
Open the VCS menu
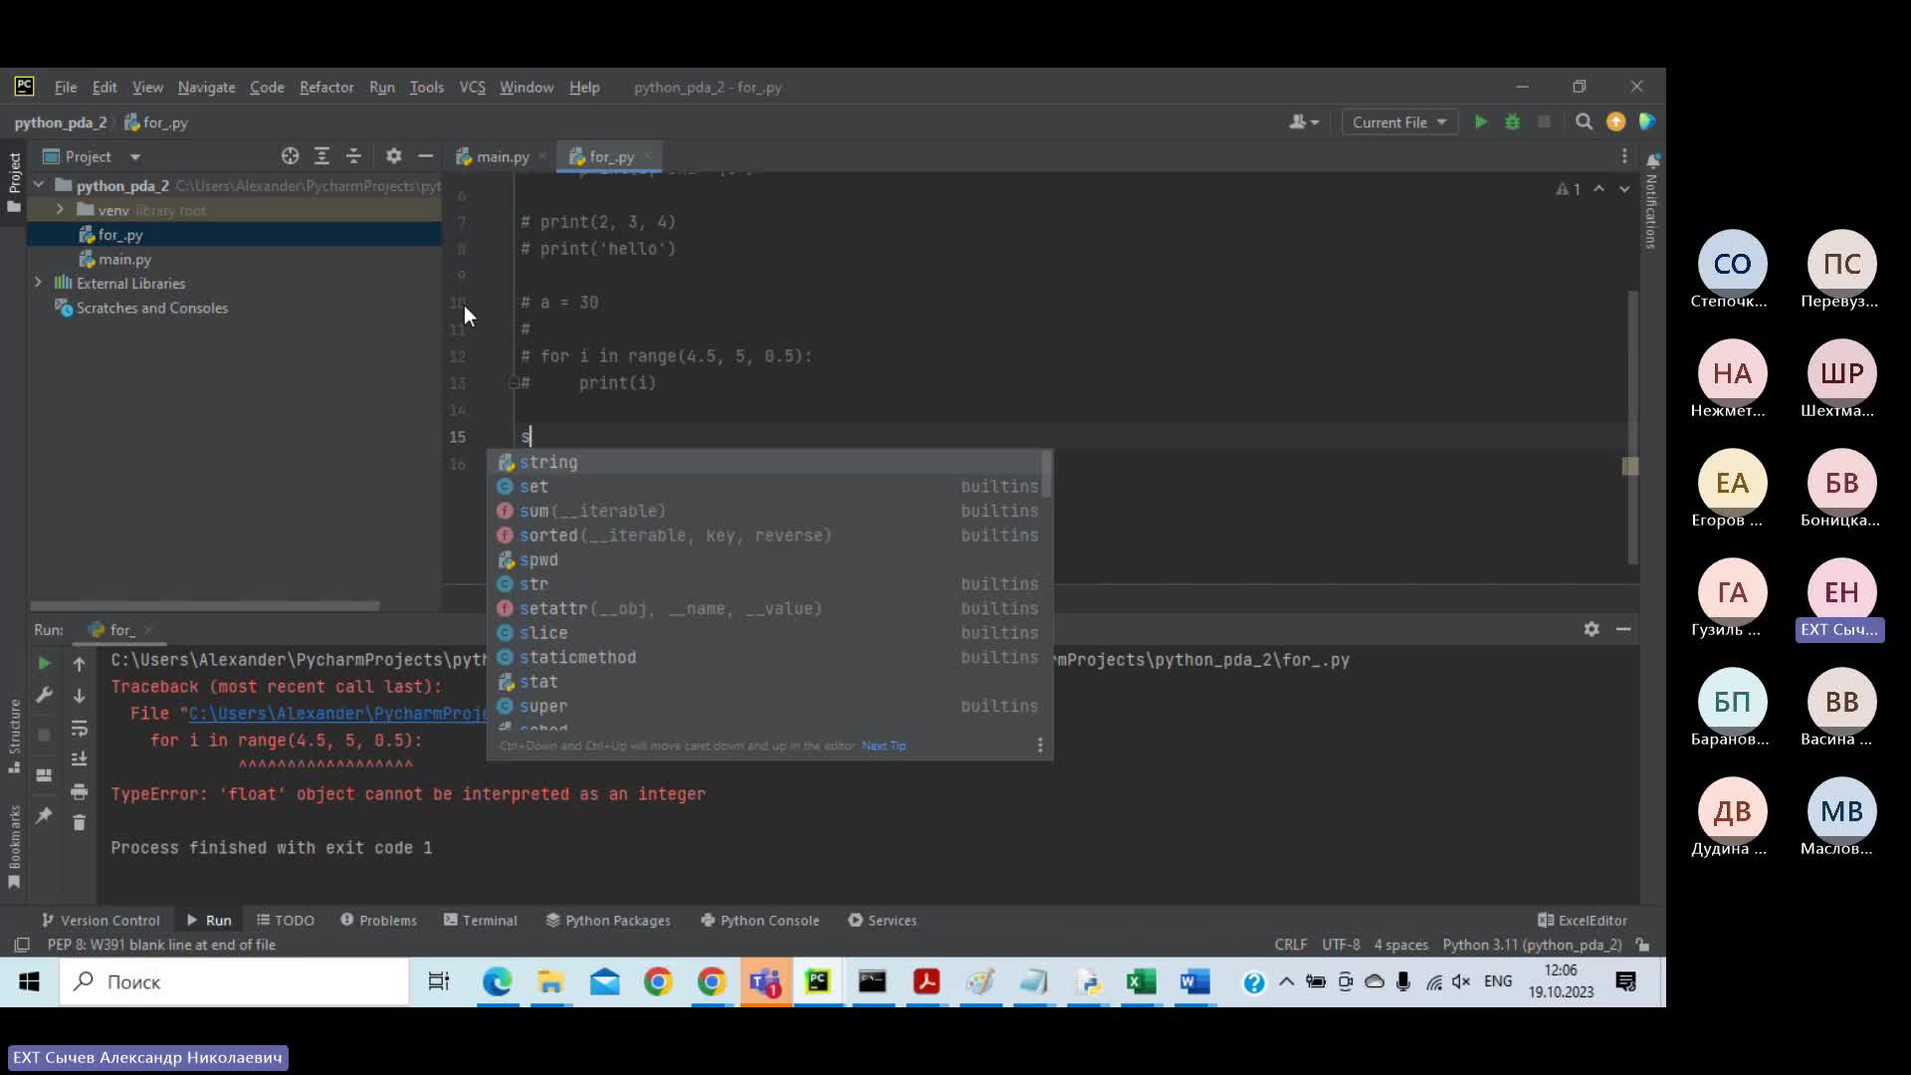pos(472,88)
